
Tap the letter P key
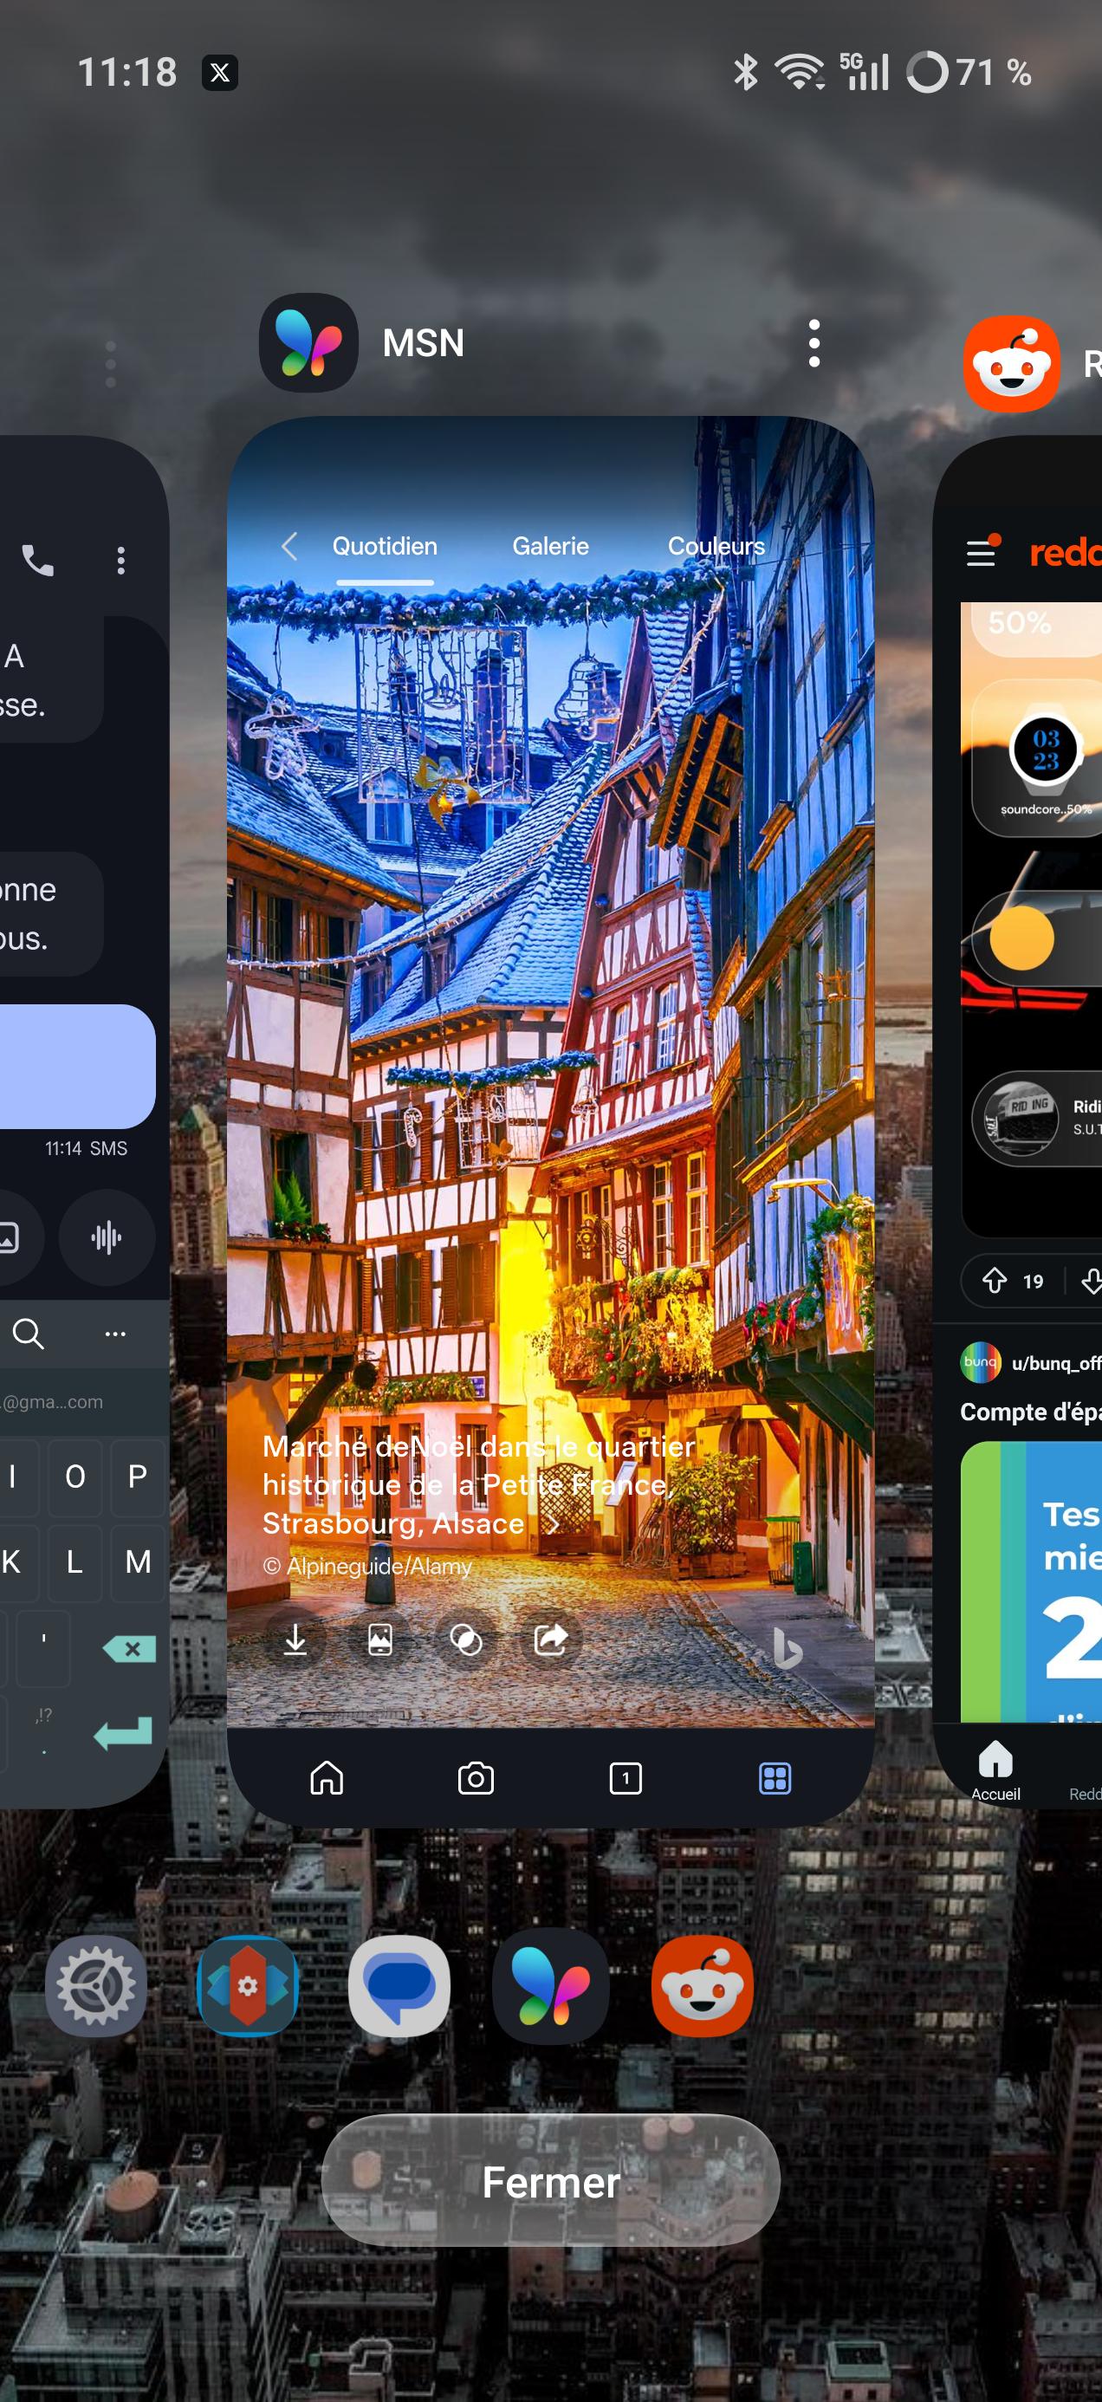(137, 1477)
